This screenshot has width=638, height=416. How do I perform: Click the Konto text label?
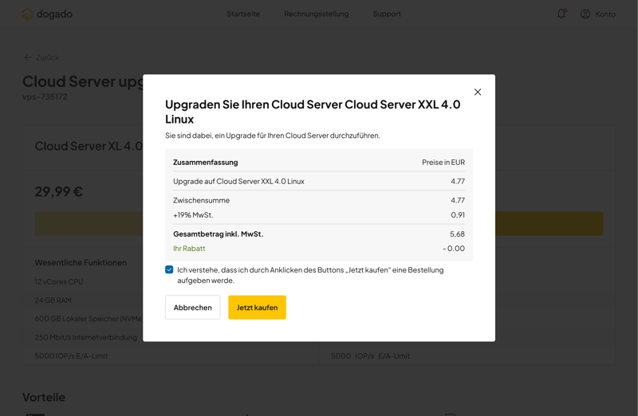click(x=605, y=14)
